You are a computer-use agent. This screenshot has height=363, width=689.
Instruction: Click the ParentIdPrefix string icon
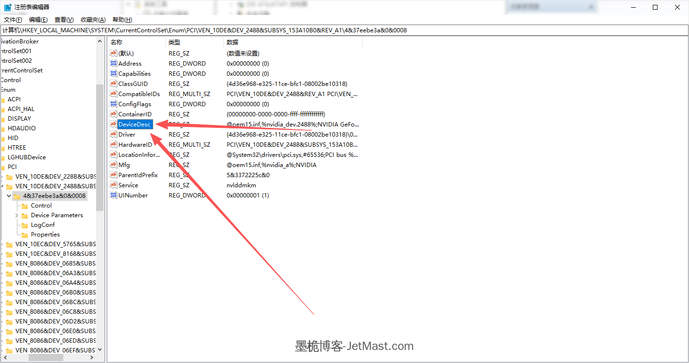114,175
